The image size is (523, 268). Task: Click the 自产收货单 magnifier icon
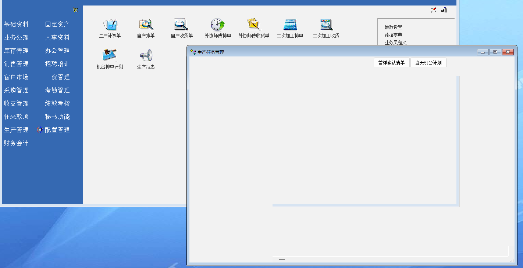click(x=181, y=25)
